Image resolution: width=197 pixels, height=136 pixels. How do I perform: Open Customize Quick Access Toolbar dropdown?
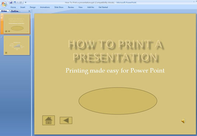click(25, 2)
